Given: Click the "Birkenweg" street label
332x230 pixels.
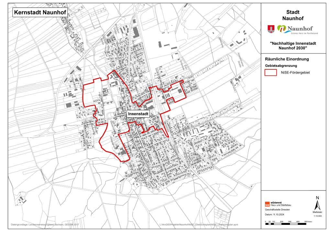Looking at the screenshot, I should (x=222, y=43).
